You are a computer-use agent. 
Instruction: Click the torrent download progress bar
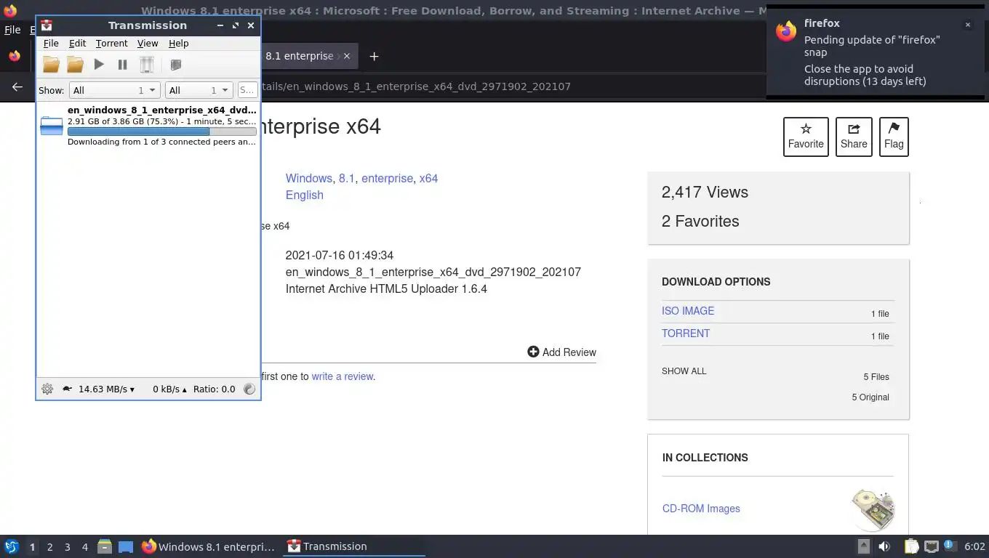point(161,132)
